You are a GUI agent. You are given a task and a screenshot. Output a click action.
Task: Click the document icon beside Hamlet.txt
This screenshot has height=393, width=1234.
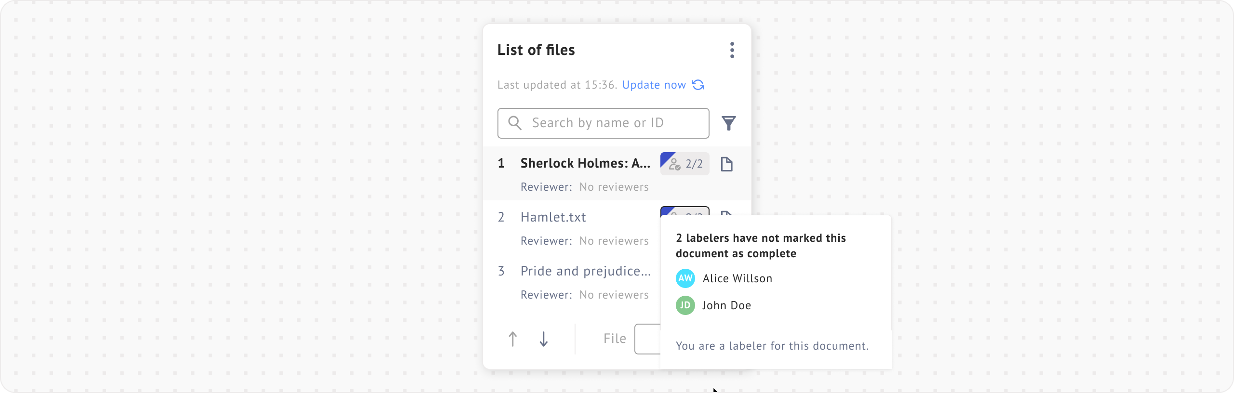click(x=726, y=212)
